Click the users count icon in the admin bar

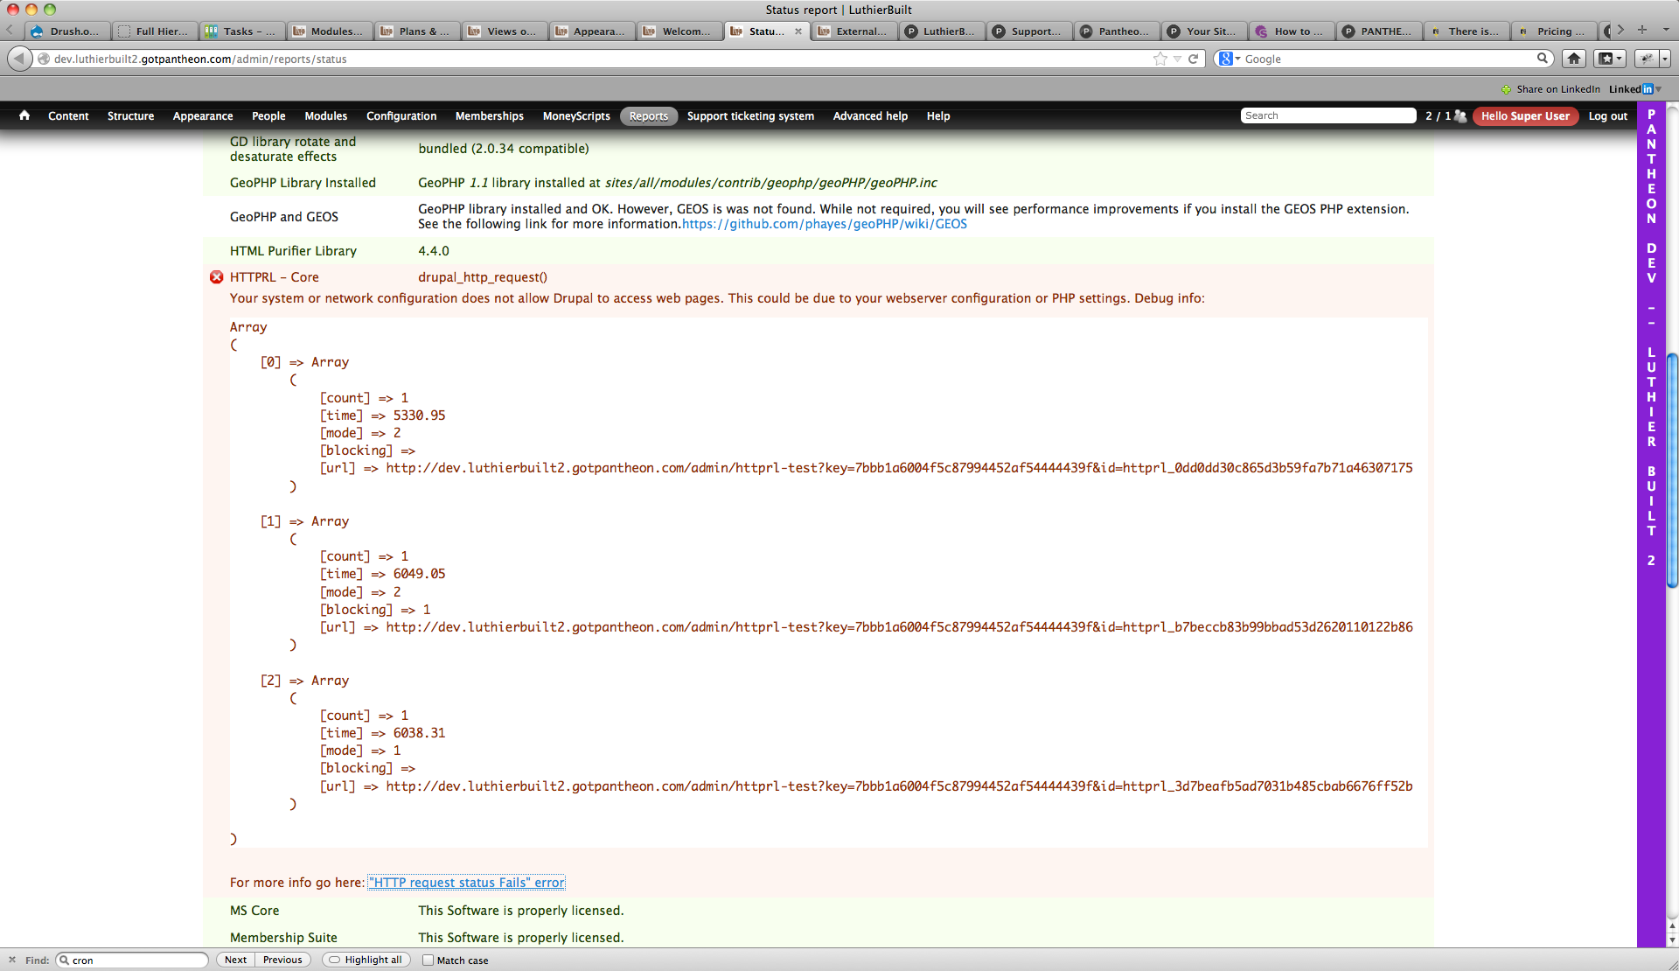[1460, 115]
